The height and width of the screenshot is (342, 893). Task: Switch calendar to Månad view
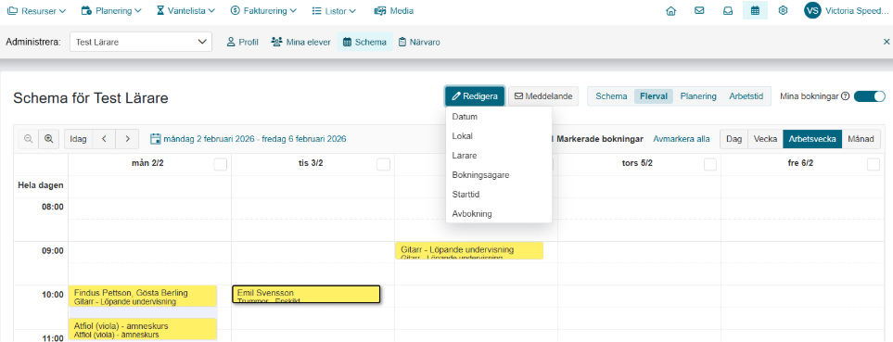[x=861, y=139]
